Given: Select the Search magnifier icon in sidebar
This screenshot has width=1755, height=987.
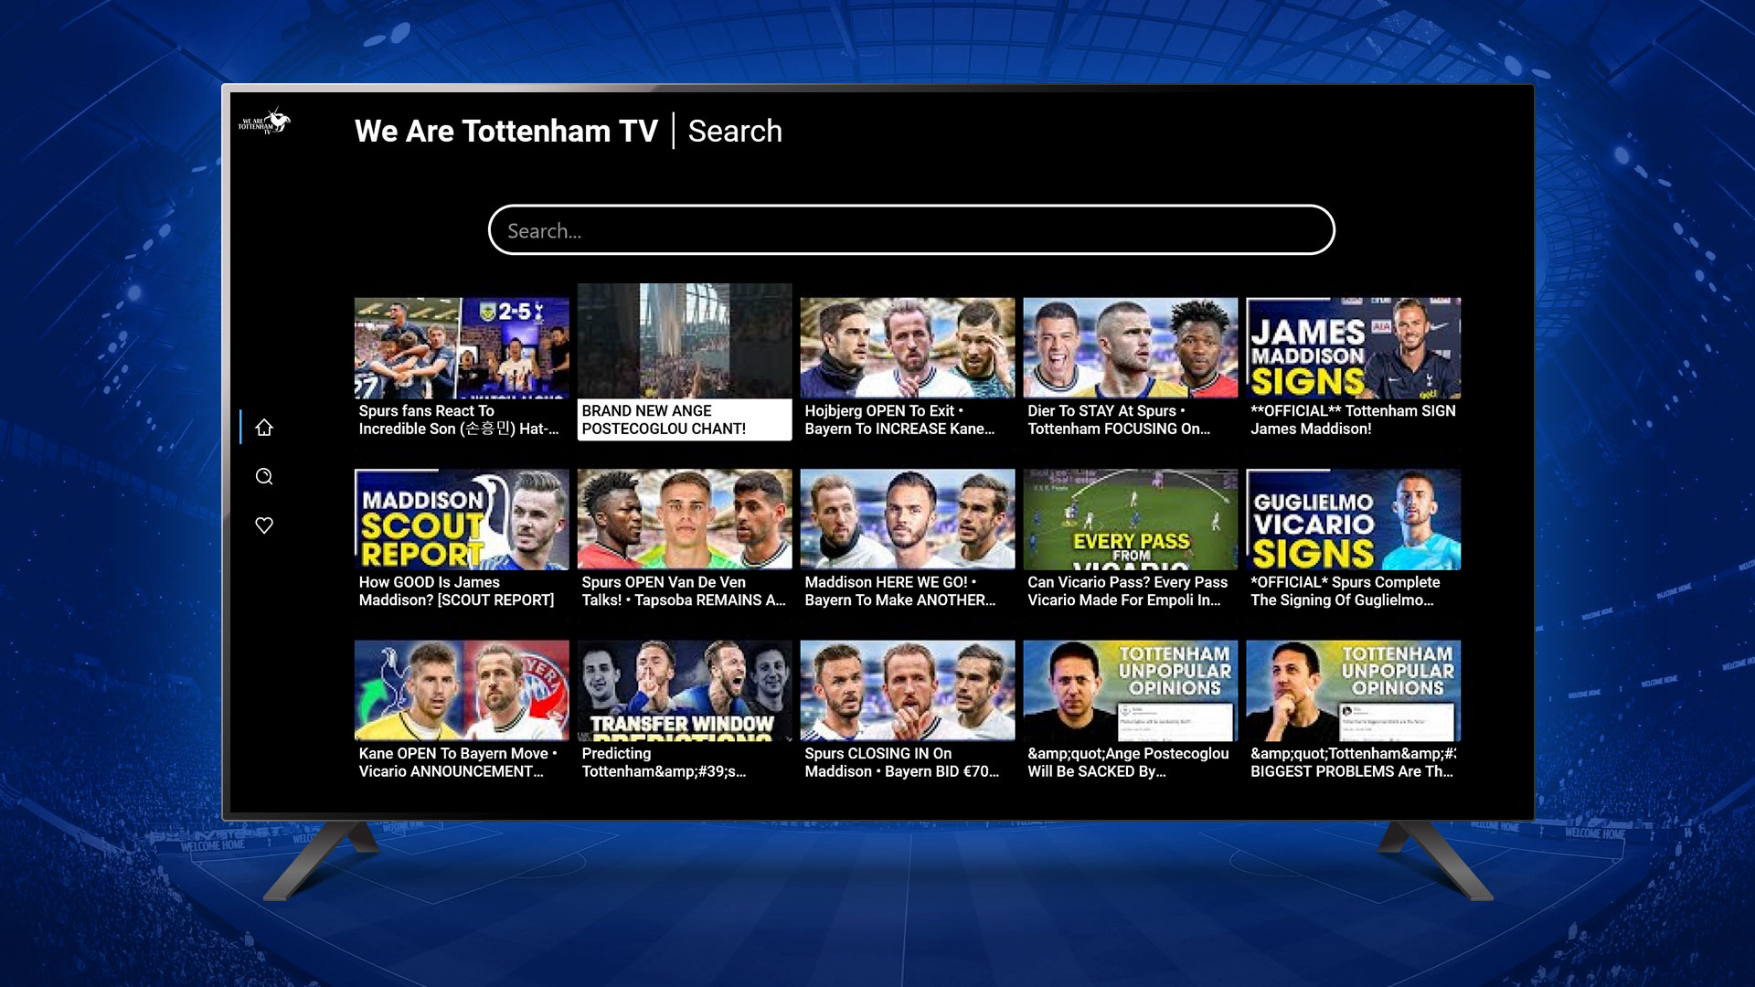Looking at the screenshot, I should pos(264,476).
